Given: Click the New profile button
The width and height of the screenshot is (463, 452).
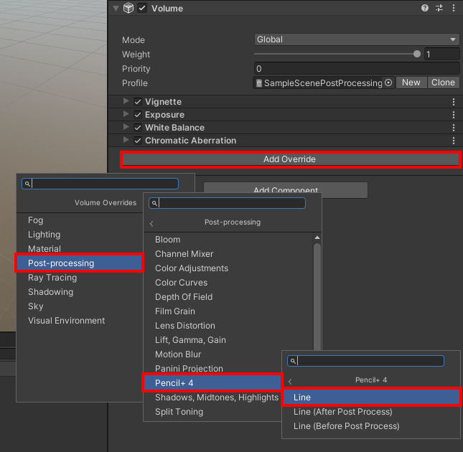Looking at the screenshot, I should pyautogui.click(x=411, y=83).
